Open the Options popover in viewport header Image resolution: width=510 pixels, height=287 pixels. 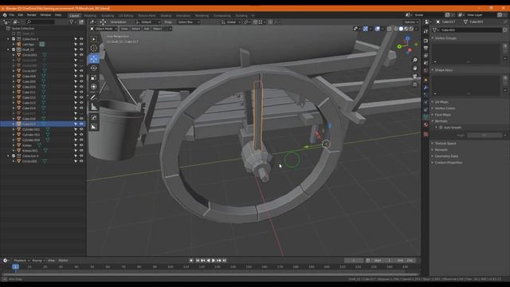(411, 22)
